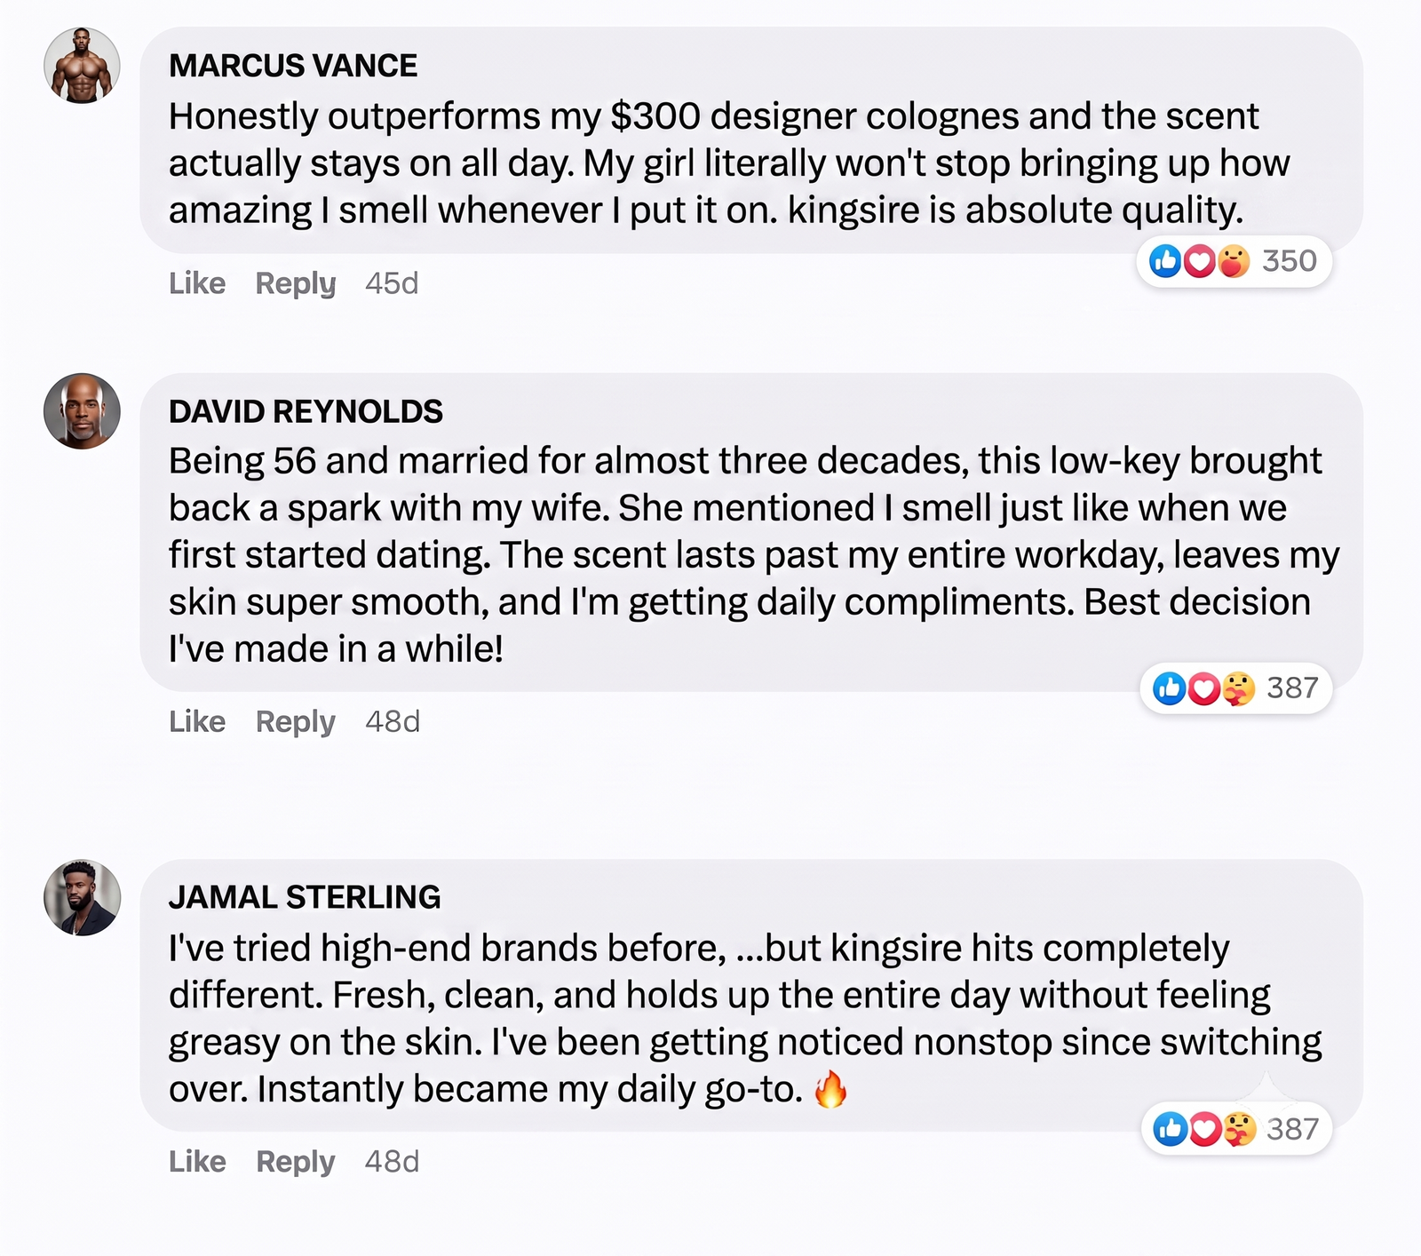The image size is (1421, 1256).
Task: Click the care emoji reaction on Jamal Sterling's comment
Action: (x=1239, y=1129)
